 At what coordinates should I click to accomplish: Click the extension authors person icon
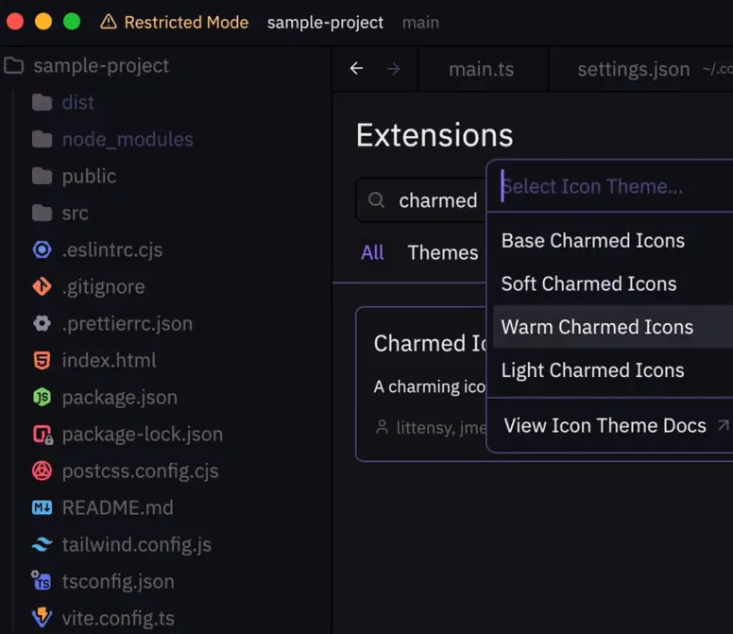coord(382,427)
